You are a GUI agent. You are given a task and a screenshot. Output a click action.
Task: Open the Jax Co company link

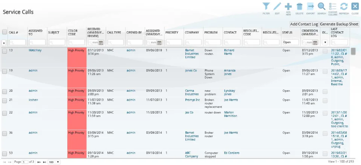point(189,112)
